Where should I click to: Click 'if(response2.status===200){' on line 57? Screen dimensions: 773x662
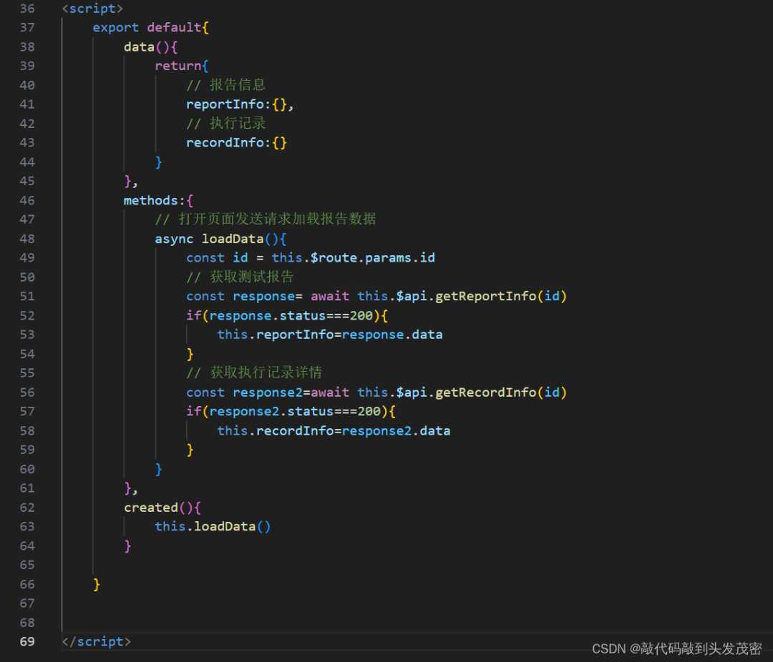[291, 411]
